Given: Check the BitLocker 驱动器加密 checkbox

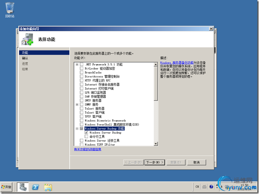Looking at the screenshot, I should [x=81, y=68].
